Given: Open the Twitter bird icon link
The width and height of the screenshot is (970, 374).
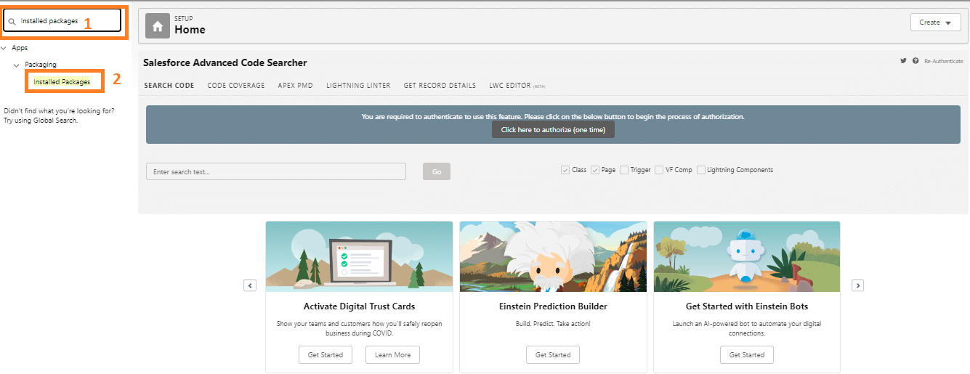Looking at the screenshot, I should tap(903, 61).
